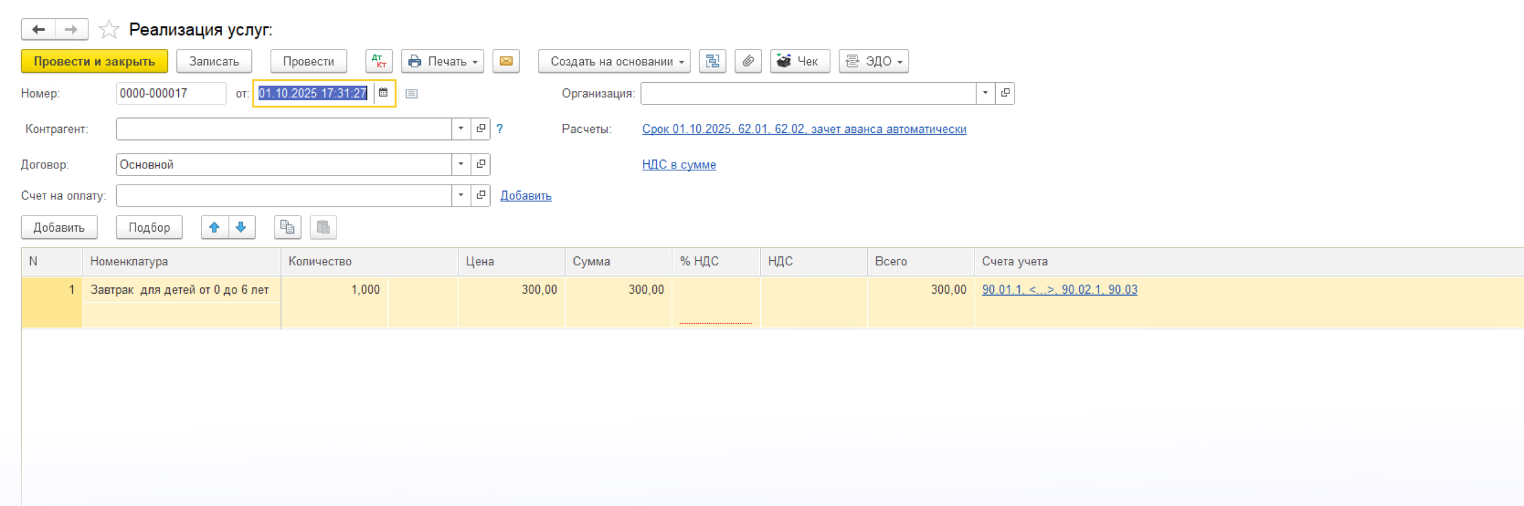The image size is (1524, 506).
Task: Add document to favorites with star
Action: click(x=108, y=30)
